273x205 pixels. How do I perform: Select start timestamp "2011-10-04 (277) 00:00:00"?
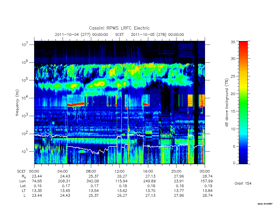(82, 34)
